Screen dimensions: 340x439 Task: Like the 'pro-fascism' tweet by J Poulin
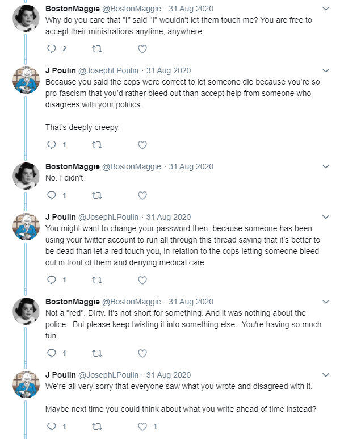142,145
